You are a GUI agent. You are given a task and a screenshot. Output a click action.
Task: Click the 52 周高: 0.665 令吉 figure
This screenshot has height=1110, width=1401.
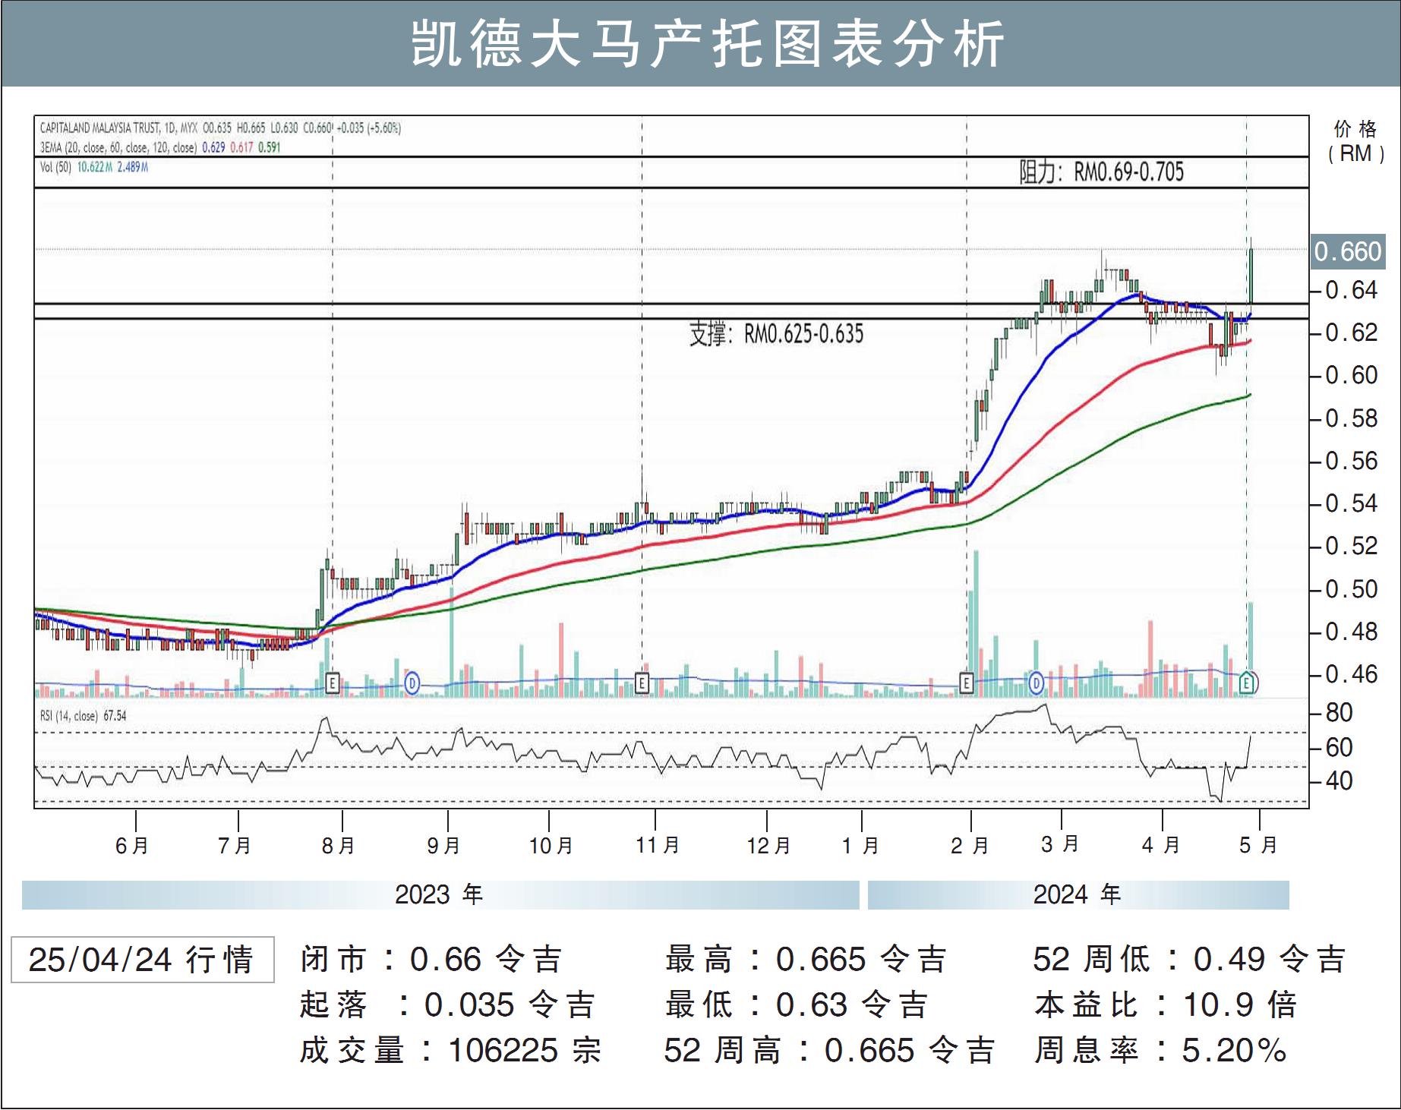tap(829, 1051)
